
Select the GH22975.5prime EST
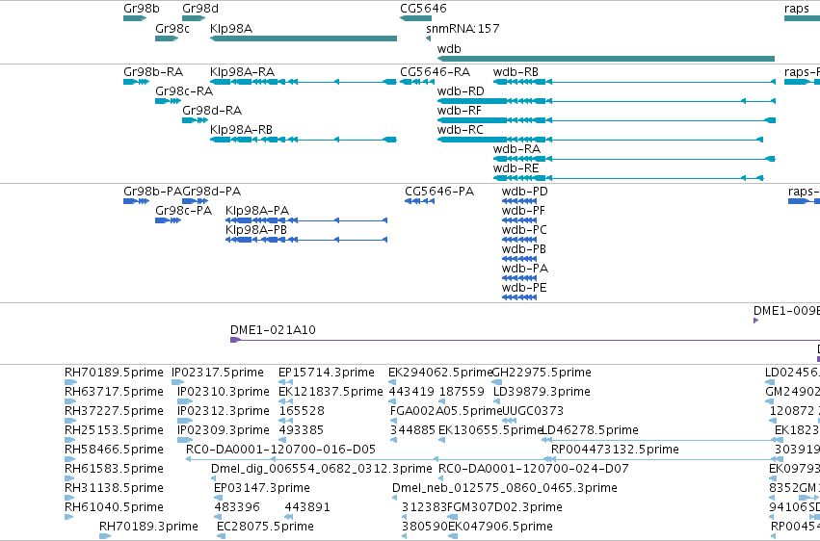[x=497, y=383]
